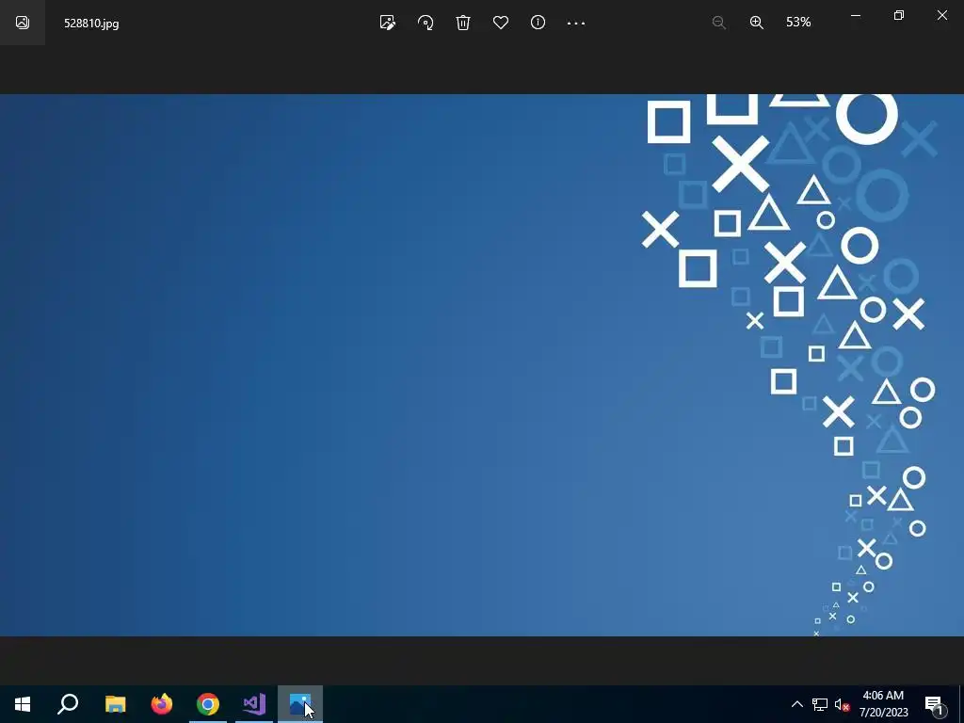Switch to Google Chrome in taskbar
This screenshot has width=964, height=723.
(208, 704)
